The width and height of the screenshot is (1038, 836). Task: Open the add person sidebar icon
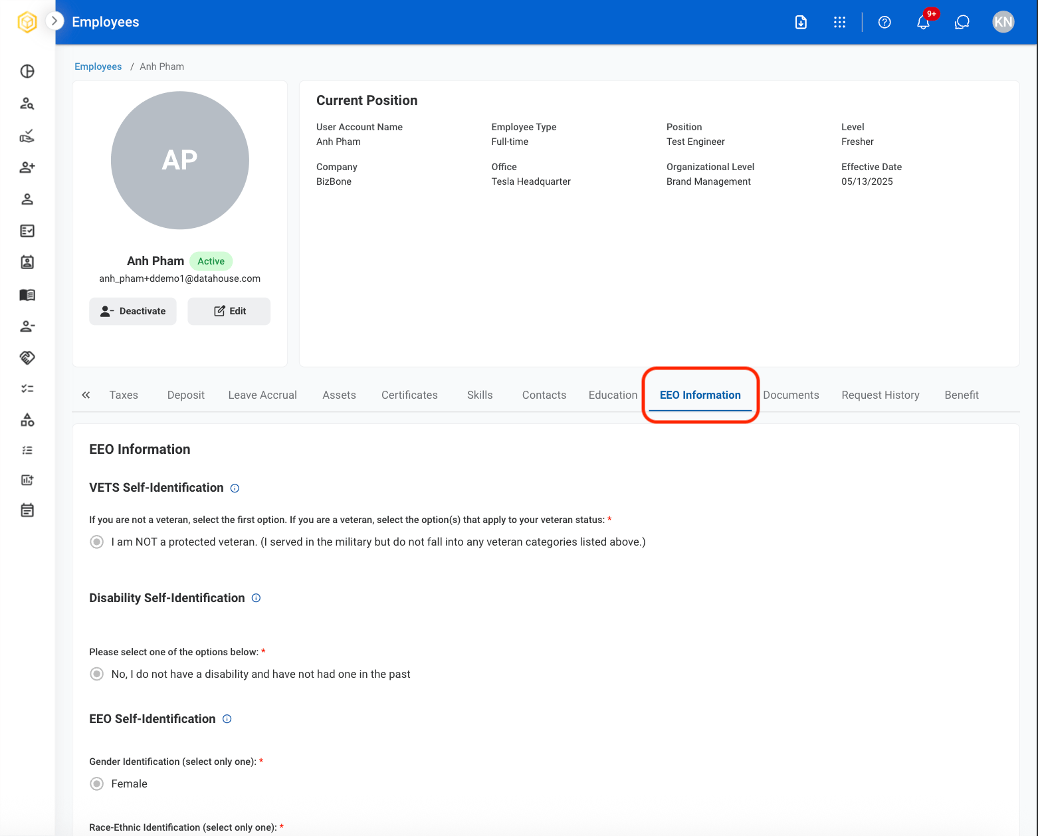pos(27,167)
